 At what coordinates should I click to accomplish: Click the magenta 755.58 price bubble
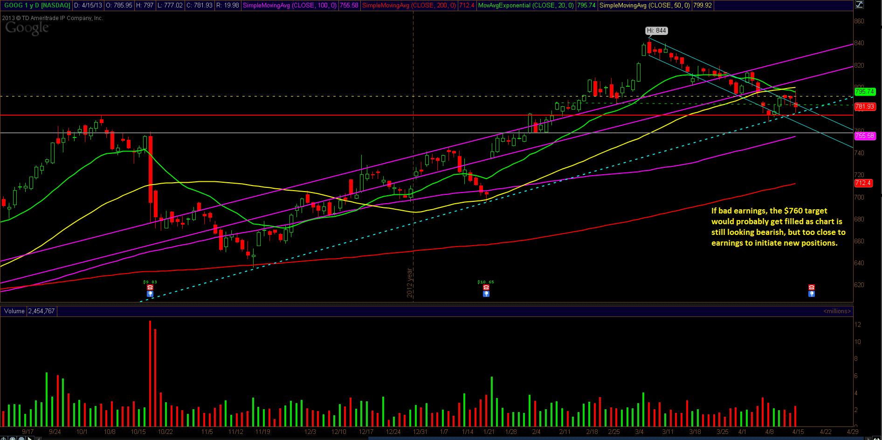pos(865,136)
